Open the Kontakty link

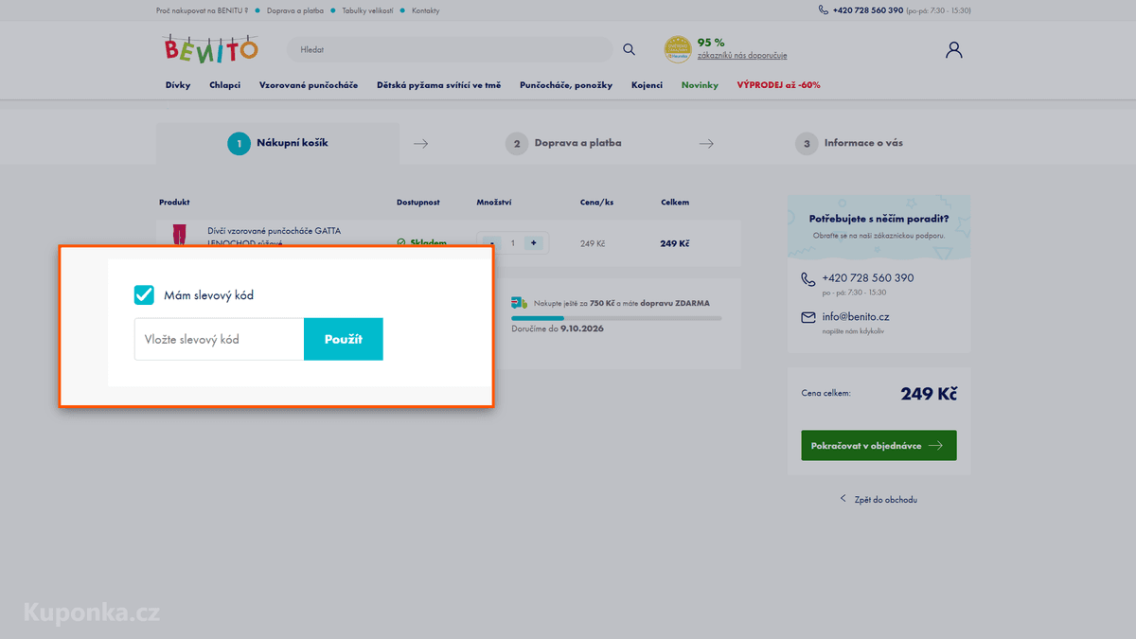[425, 10]
